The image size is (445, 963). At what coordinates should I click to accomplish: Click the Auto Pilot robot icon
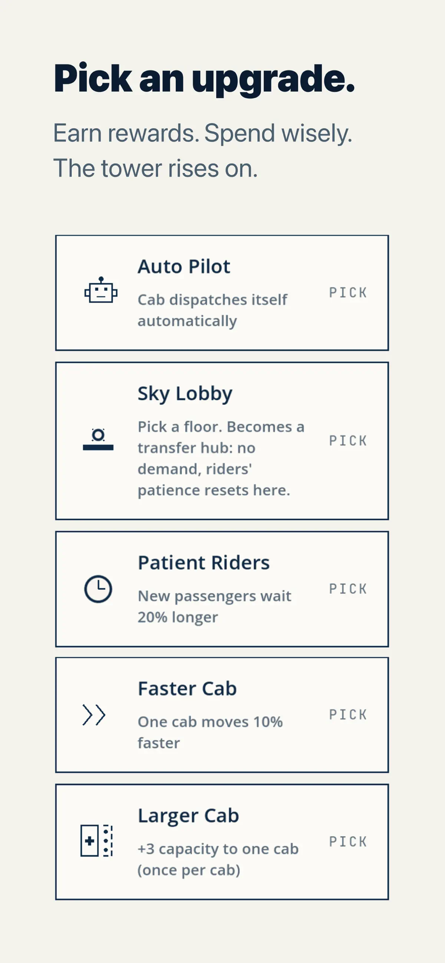point(101,290)
